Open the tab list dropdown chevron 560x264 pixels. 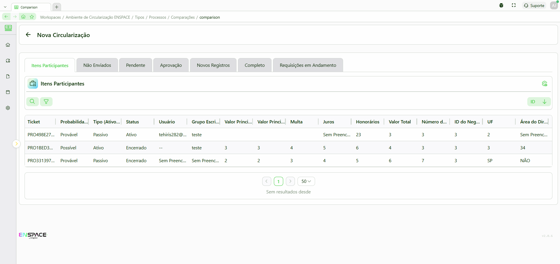coord(5,7)
